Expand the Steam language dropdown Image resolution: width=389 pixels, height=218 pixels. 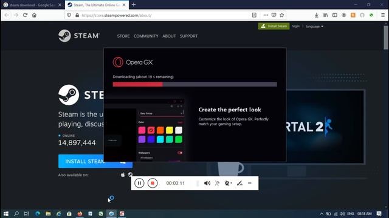(315, 27)
